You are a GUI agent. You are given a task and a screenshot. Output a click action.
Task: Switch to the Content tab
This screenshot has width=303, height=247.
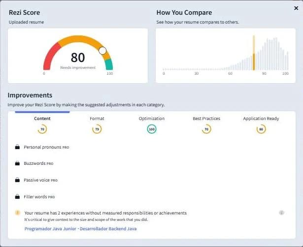click(x=42, y=119)
